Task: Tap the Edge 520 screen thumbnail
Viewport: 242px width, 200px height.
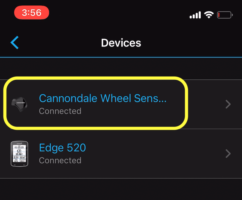Action: click(19, 153)
